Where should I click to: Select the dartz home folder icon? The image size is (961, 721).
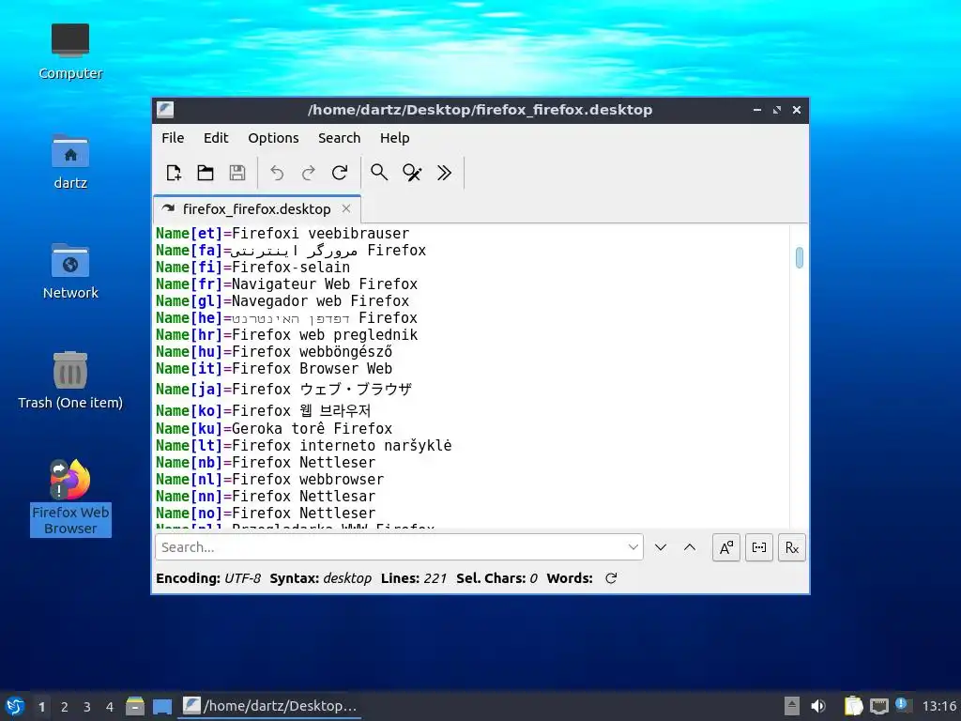70,161
